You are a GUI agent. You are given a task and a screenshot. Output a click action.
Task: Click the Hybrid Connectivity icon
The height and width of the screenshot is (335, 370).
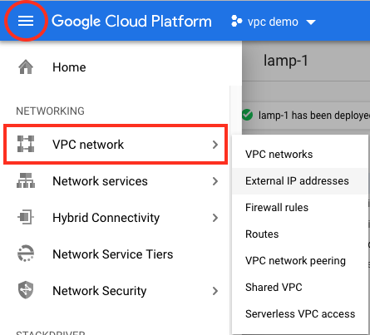coord(26,217)
